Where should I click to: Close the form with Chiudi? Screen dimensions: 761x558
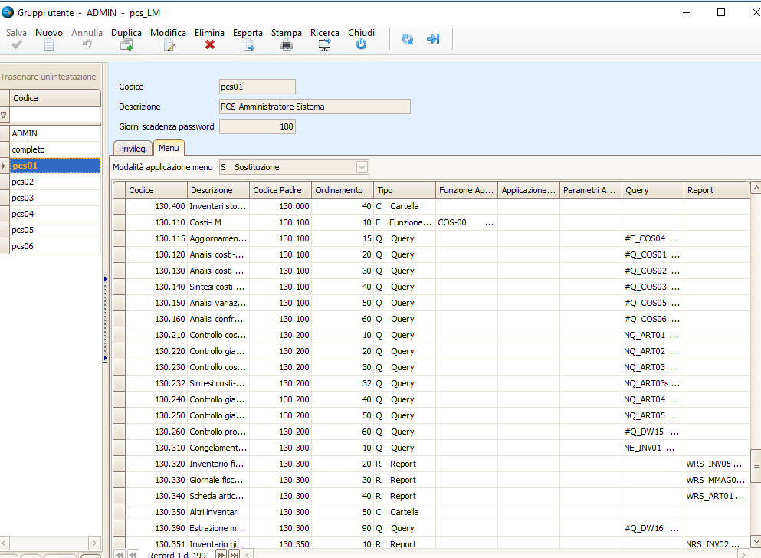click(361, 44)
